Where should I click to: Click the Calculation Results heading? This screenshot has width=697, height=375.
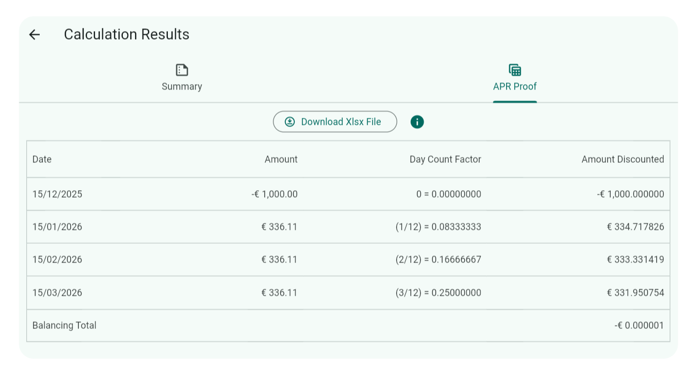(127, 34)
